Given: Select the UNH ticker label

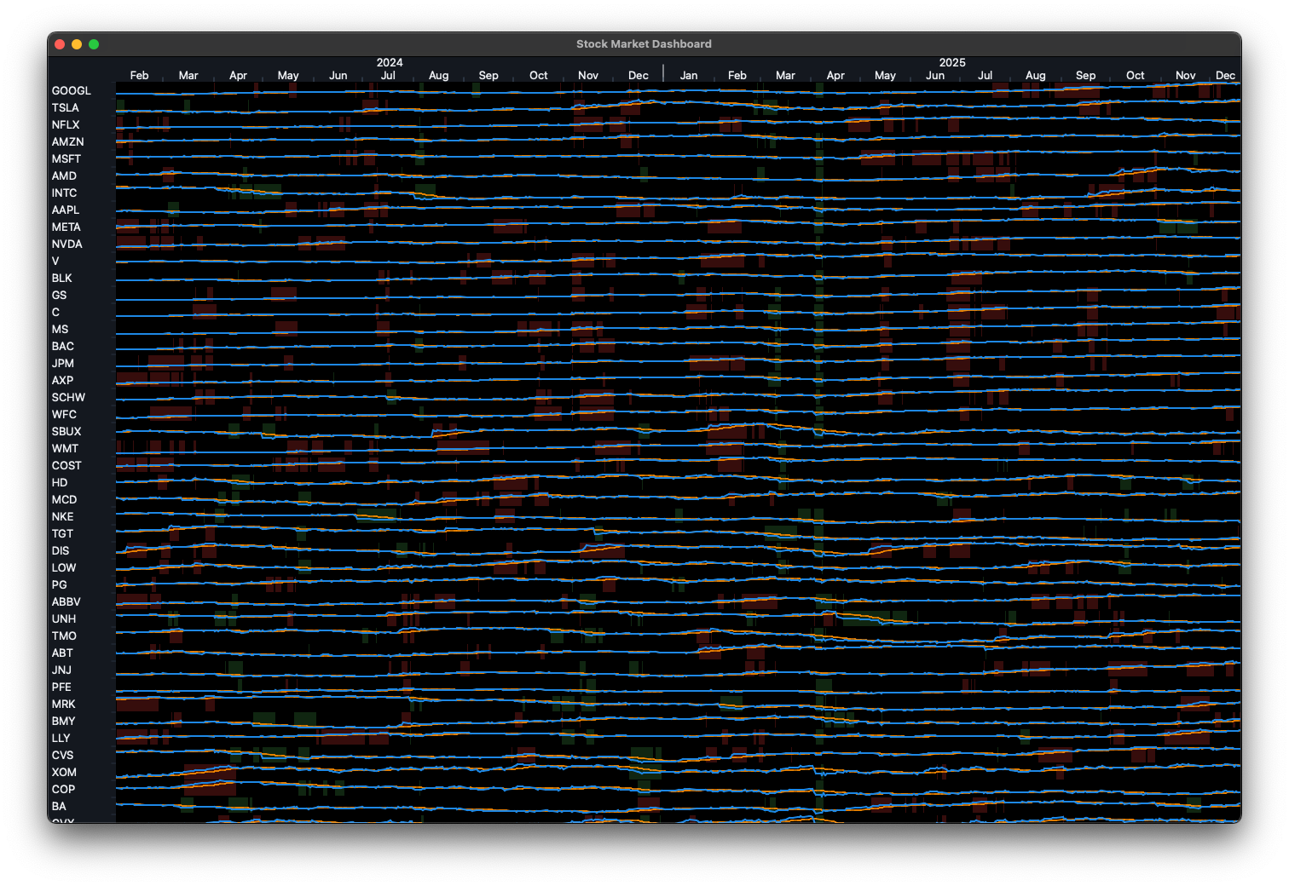Looking at the screenshot, I should (x=64, y=619).
